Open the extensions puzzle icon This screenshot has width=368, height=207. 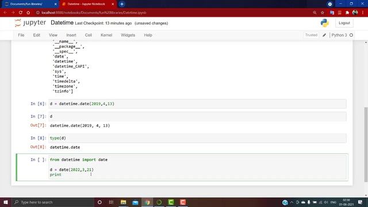pos(347,13)
